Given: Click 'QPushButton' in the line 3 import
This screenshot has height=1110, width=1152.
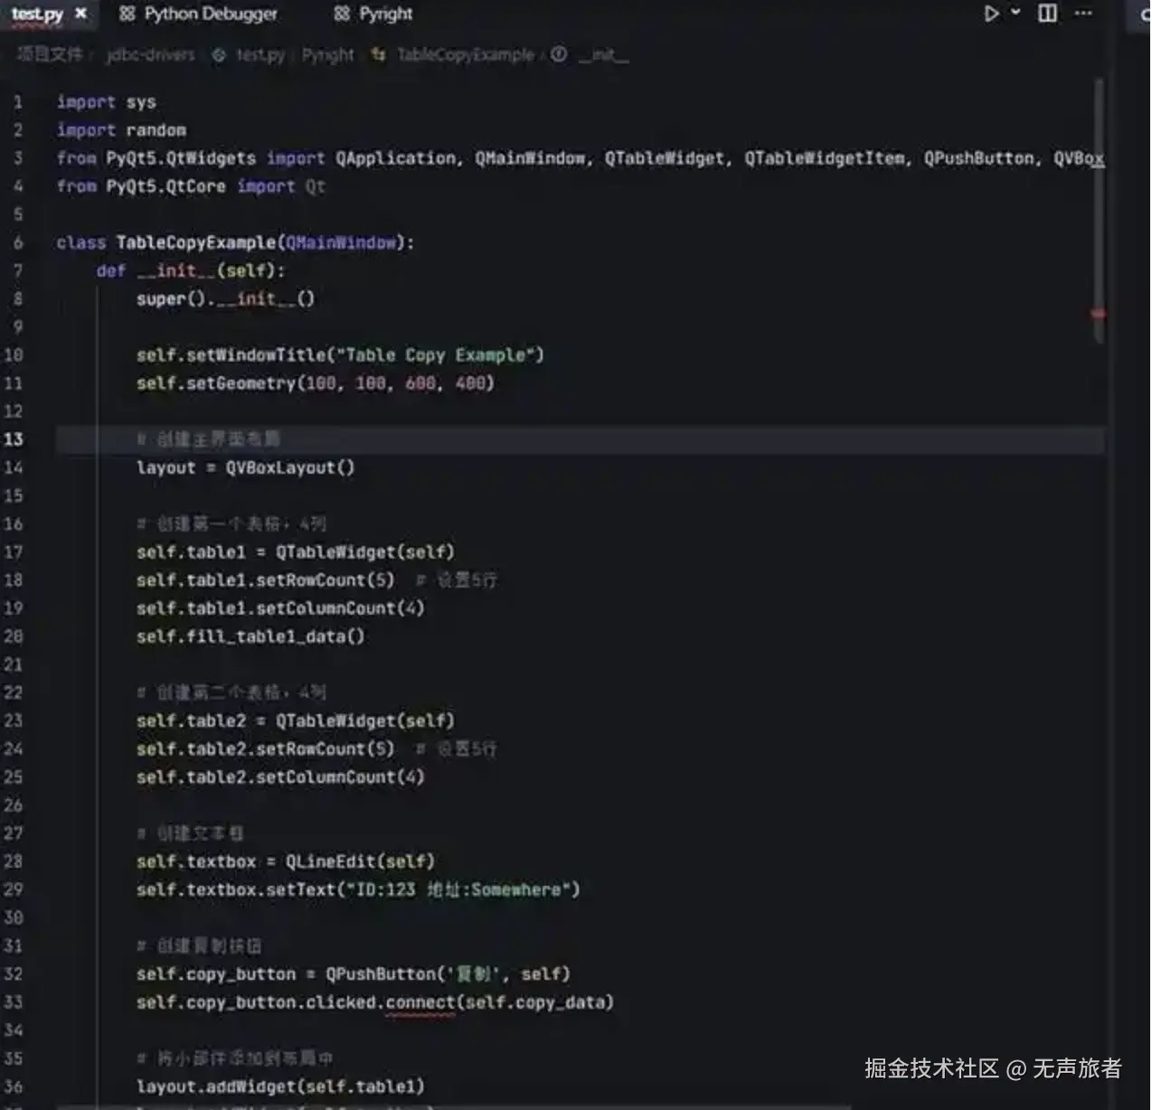Looking at the screenshot, I should (x=978, y=158).
